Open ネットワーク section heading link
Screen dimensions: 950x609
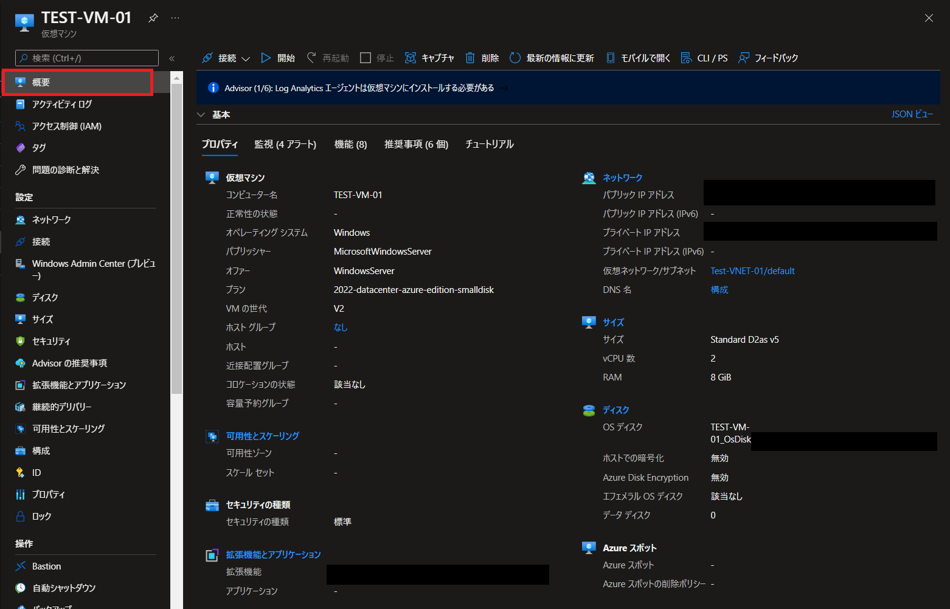click(622, 178)
